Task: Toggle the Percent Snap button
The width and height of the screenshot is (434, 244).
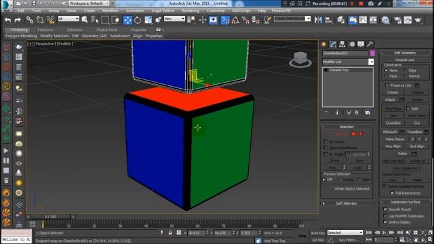Action: pyautogui.click(x=245, y=20)
